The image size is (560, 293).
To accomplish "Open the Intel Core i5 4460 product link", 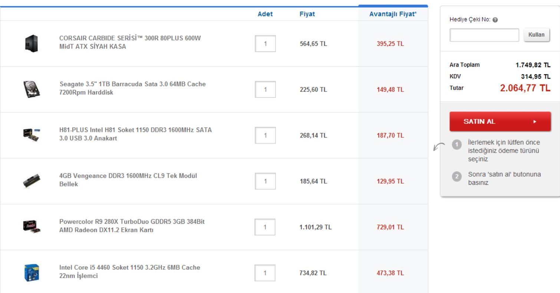I will [x=129, y=272].
